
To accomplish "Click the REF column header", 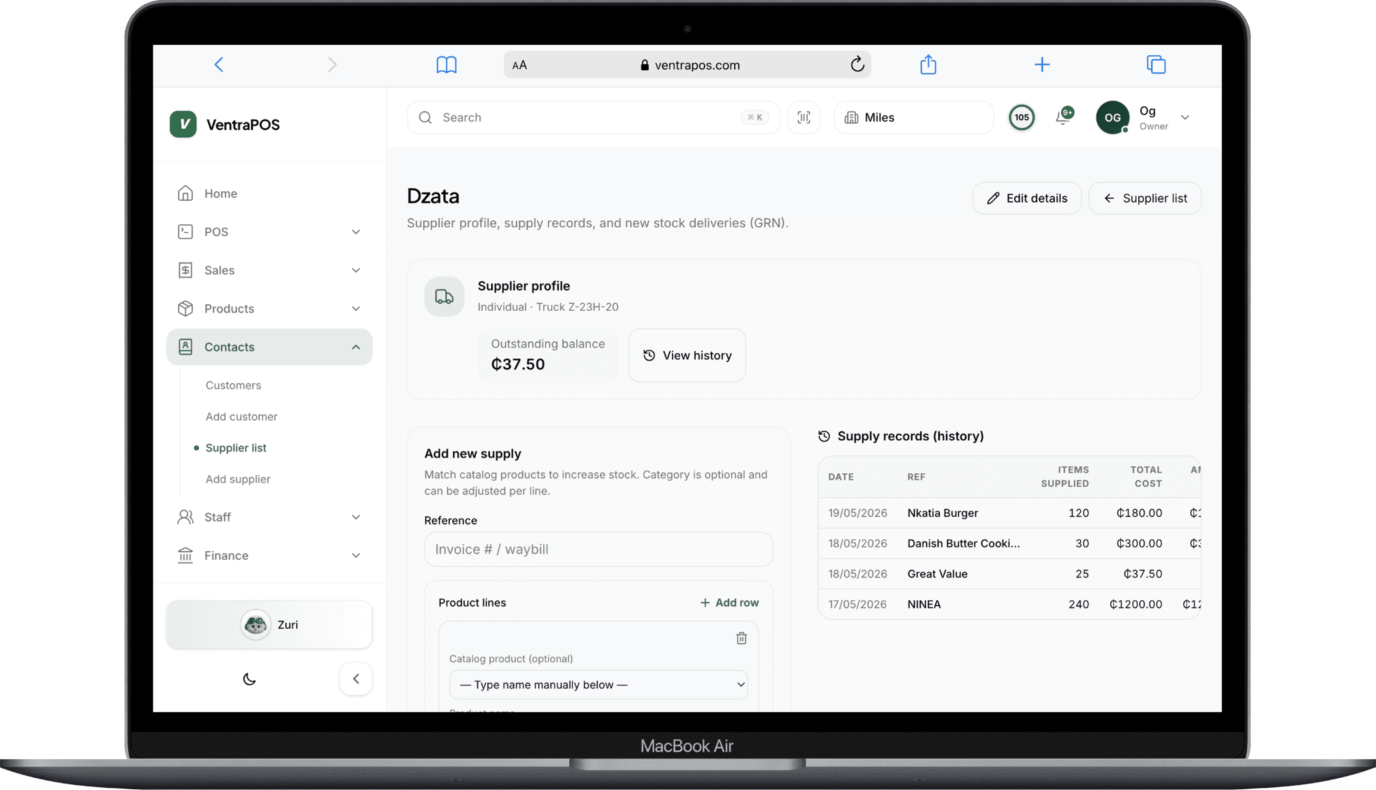I will click(x=915, y=476).
